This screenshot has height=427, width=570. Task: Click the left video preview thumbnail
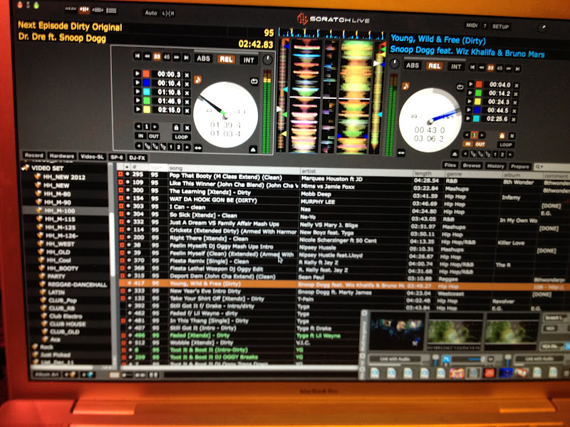pos(397,331)
